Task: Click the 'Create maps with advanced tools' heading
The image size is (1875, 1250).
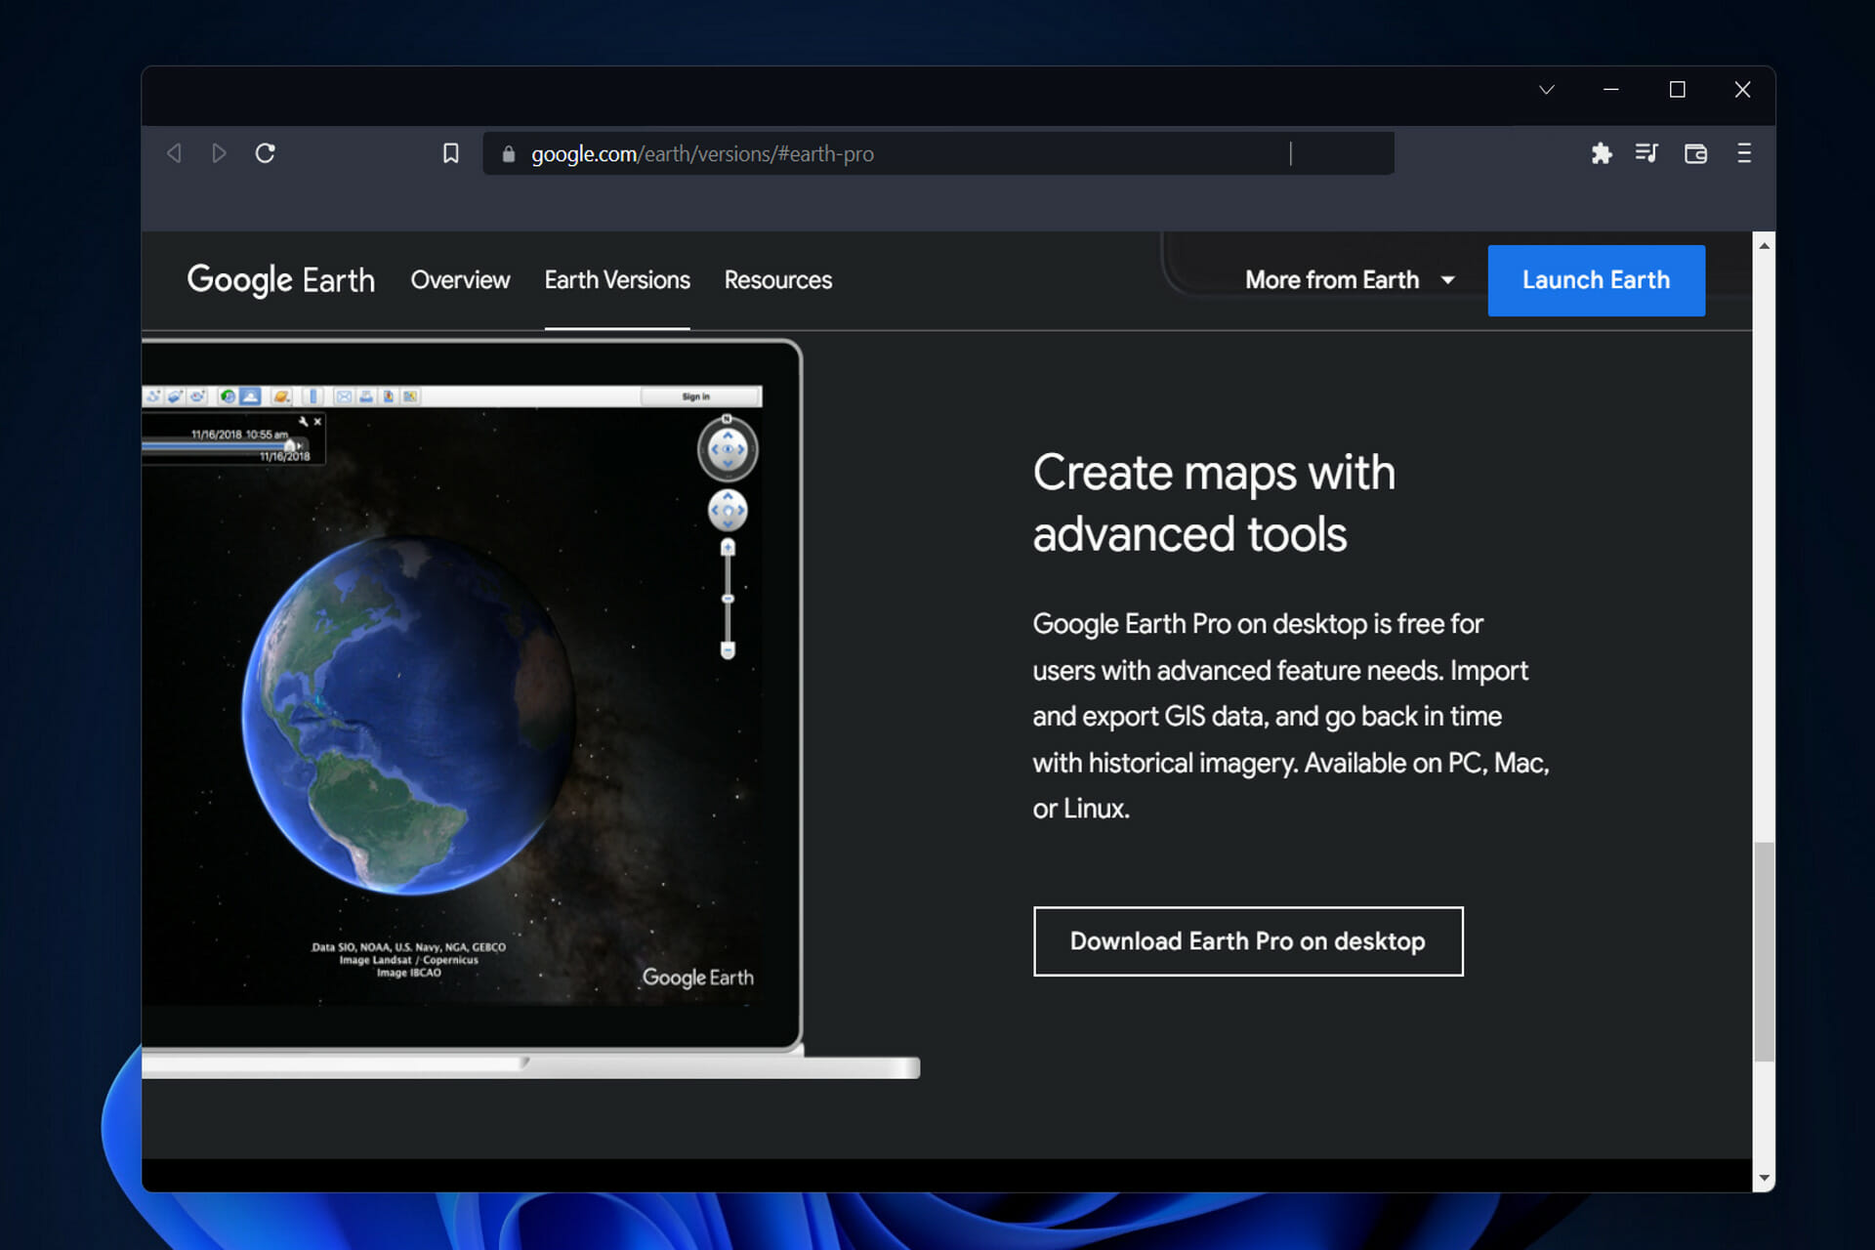Action: (1214, 503)
